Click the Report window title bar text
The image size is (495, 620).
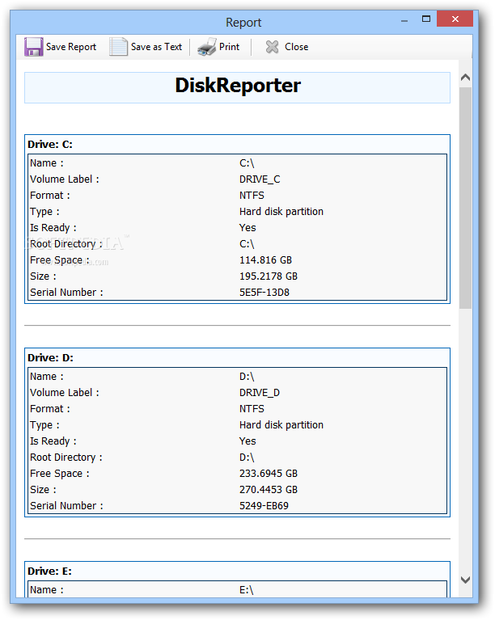(x=243, y=23)
